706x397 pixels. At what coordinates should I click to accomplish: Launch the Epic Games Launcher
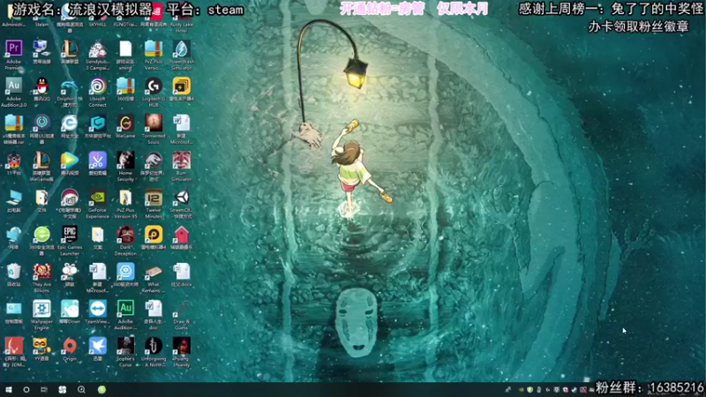point(70,235)
